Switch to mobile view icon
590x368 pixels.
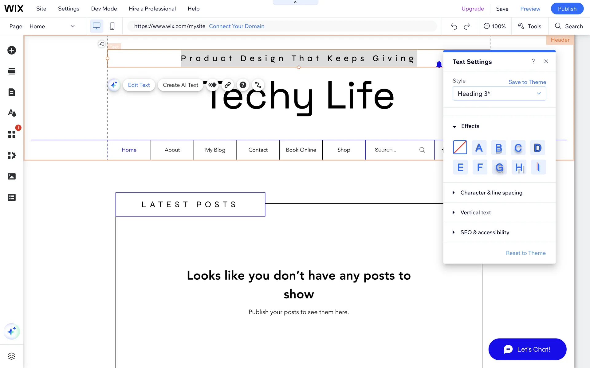pyautogui.click(x=112, y=26)
